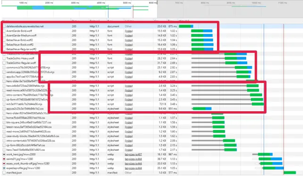
Task: Select the cp-form .css stylesheet request
Action: (x=26, y=145)
